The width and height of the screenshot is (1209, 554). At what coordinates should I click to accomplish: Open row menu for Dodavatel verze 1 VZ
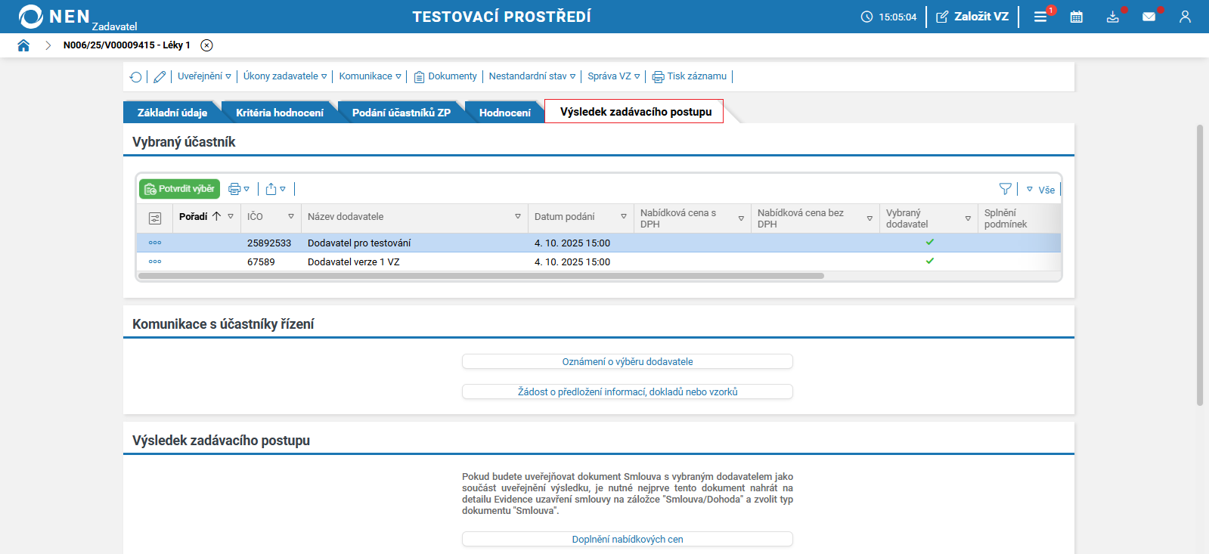click(155, 262)
